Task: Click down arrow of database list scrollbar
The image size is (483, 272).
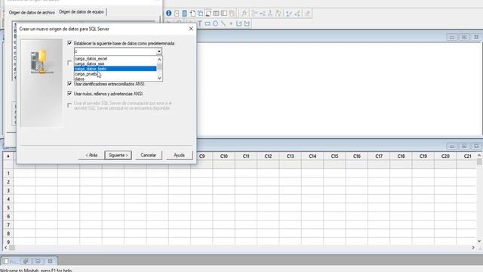Action: point(159,79)
